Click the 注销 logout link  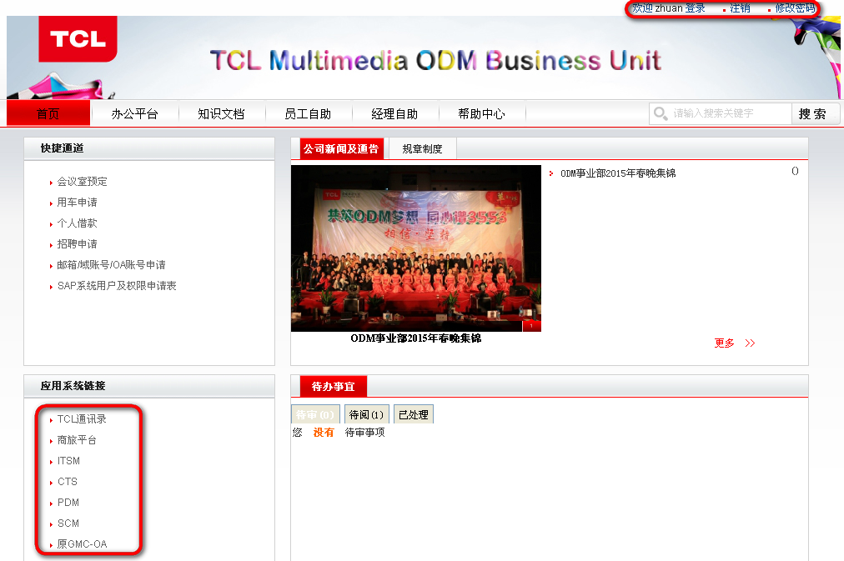click(740, 8)
